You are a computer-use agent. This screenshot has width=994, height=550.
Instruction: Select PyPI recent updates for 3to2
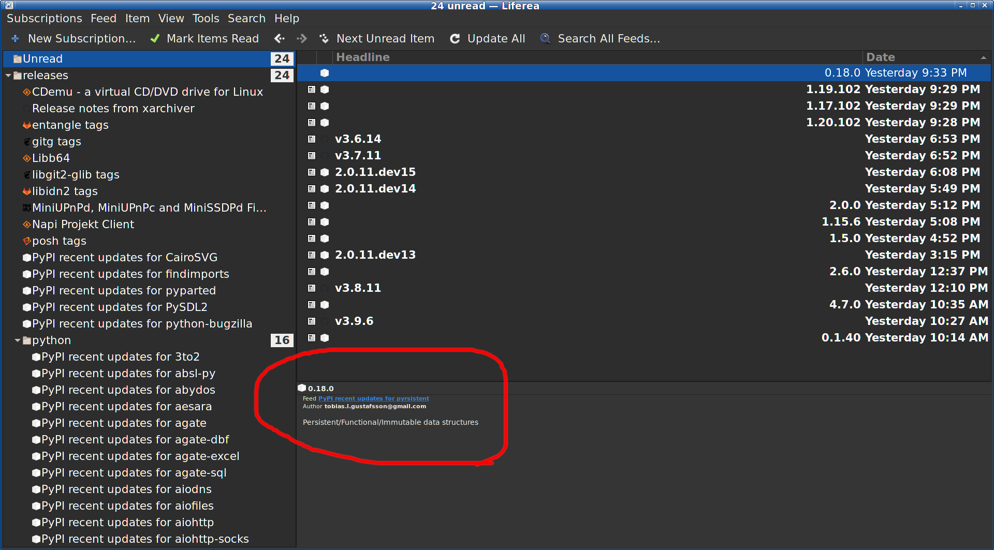120,357
